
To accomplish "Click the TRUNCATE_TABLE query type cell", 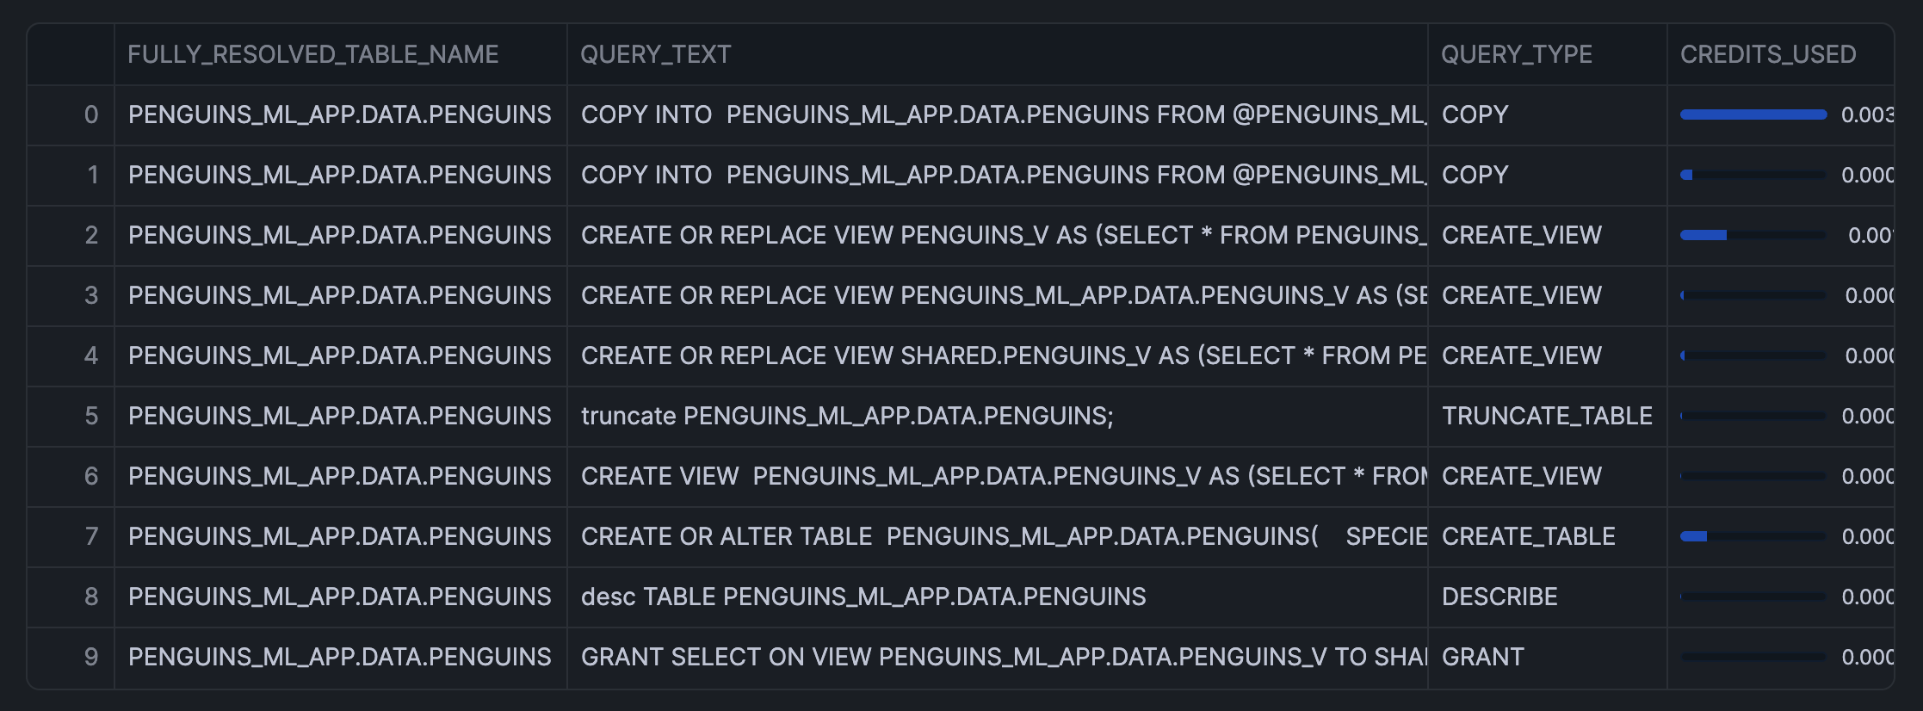I will click(x=1547, y=416).
